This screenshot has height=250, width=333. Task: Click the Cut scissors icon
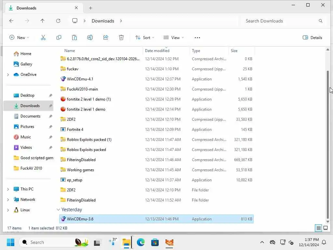point(43,38)
